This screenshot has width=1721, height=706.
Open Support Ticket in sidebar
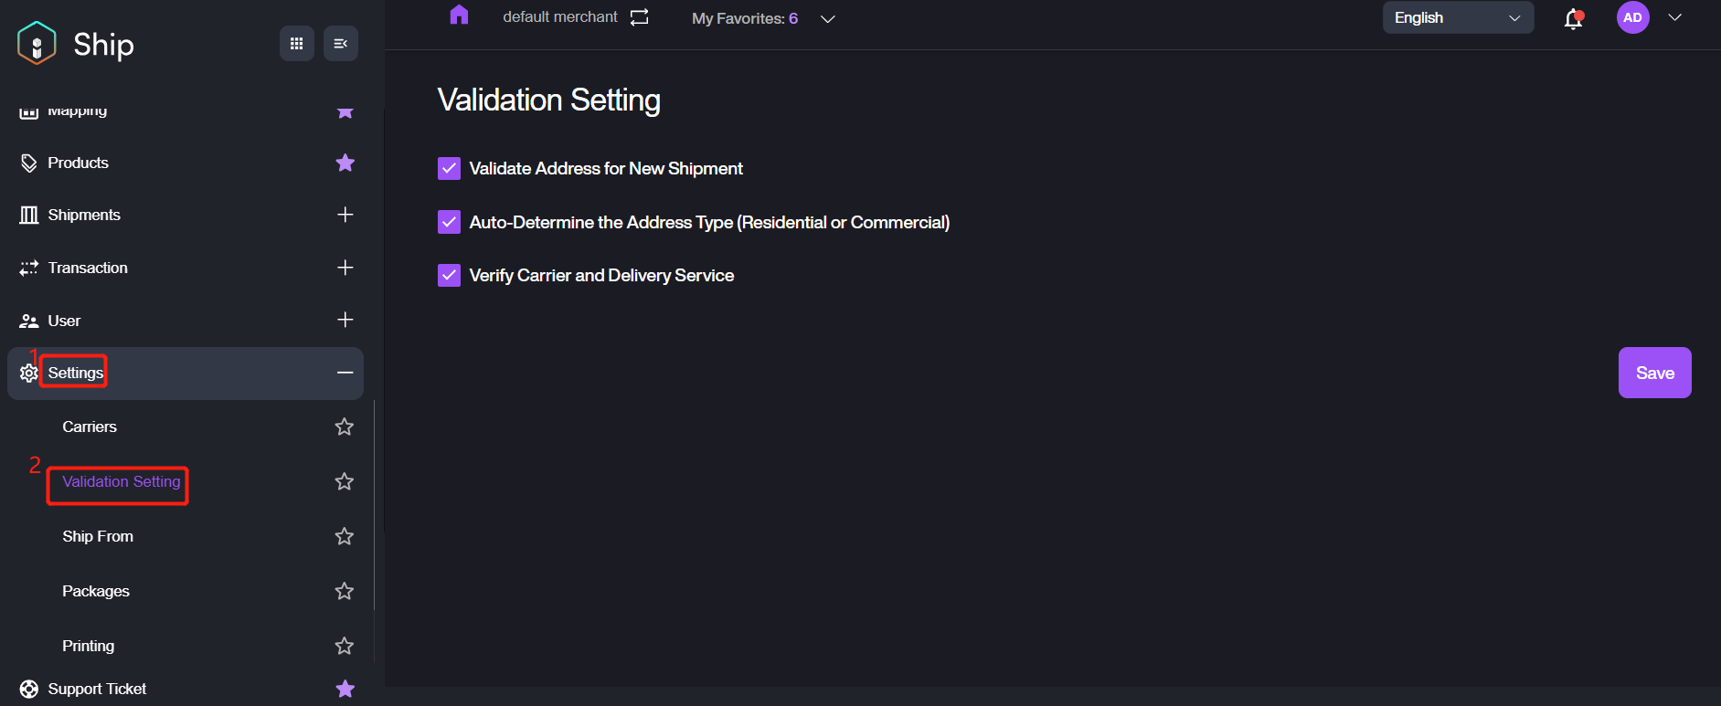97,689
